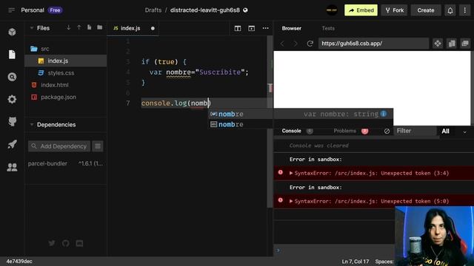The height and width of the screenshot is (266, 474).
Task: Open the hamburger menu beside Personal
Action: 12,10
